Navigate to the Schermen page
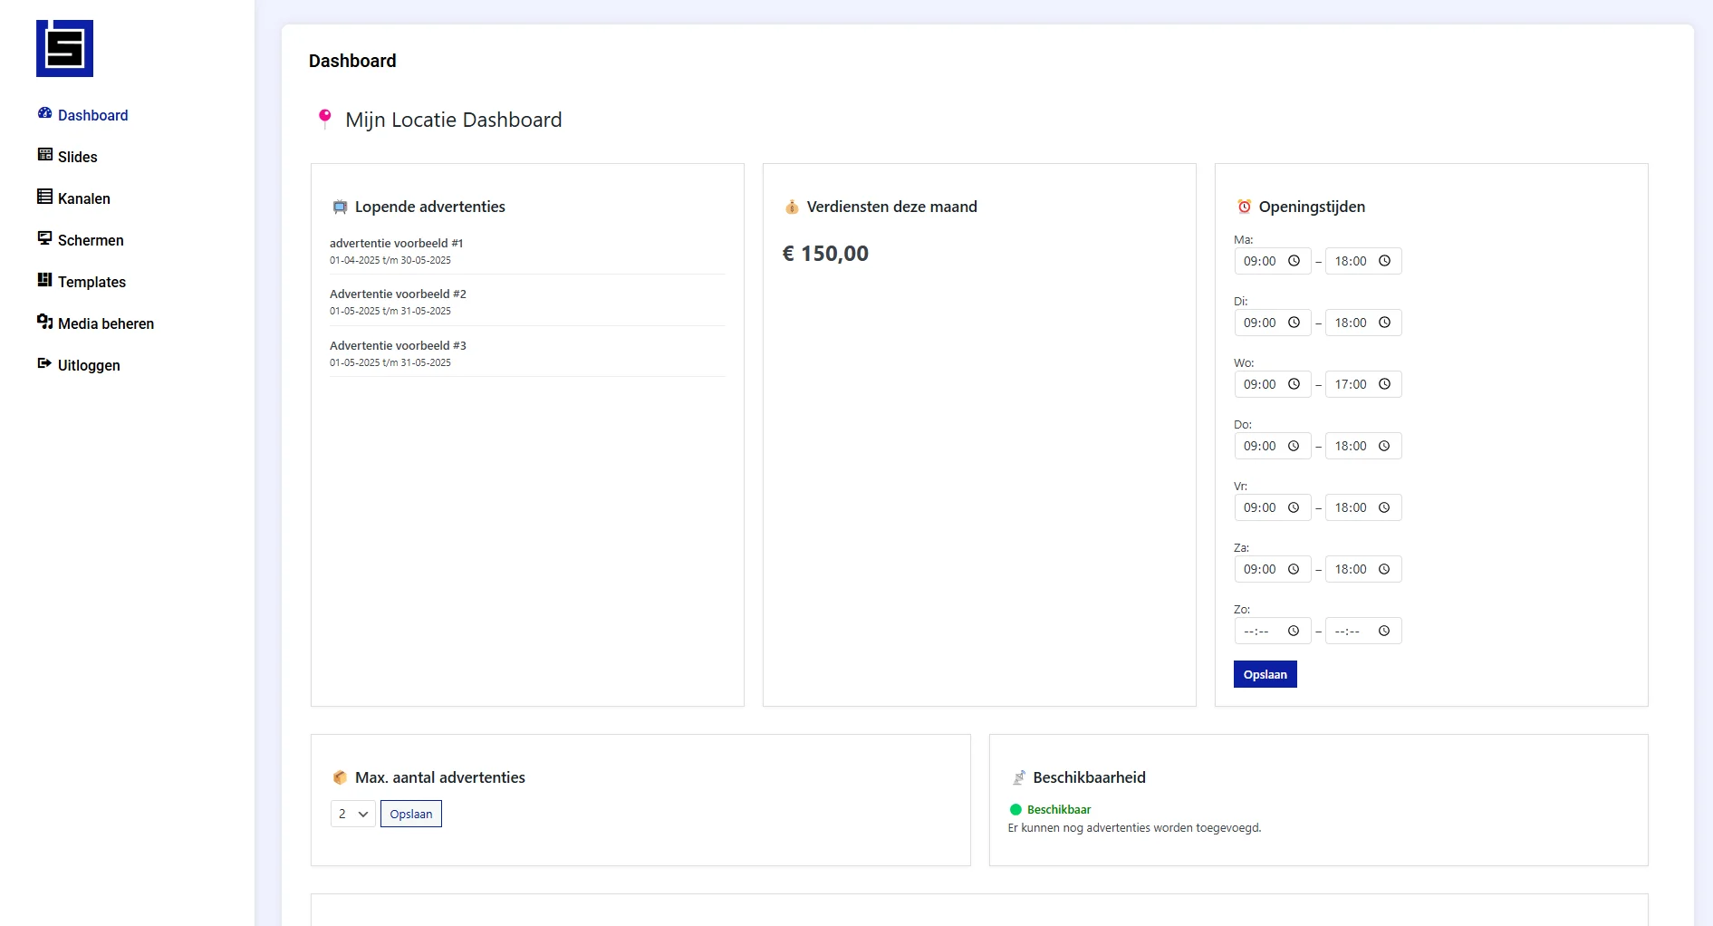This screenshot has width=1713, height=926. coord(90,240)
